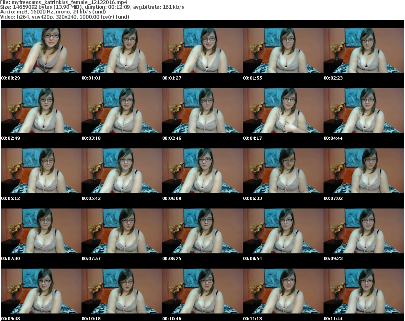This screenshot has height=321, width=405.
Task: Click the 'File:' name header line
Action: tap(64, 2)
